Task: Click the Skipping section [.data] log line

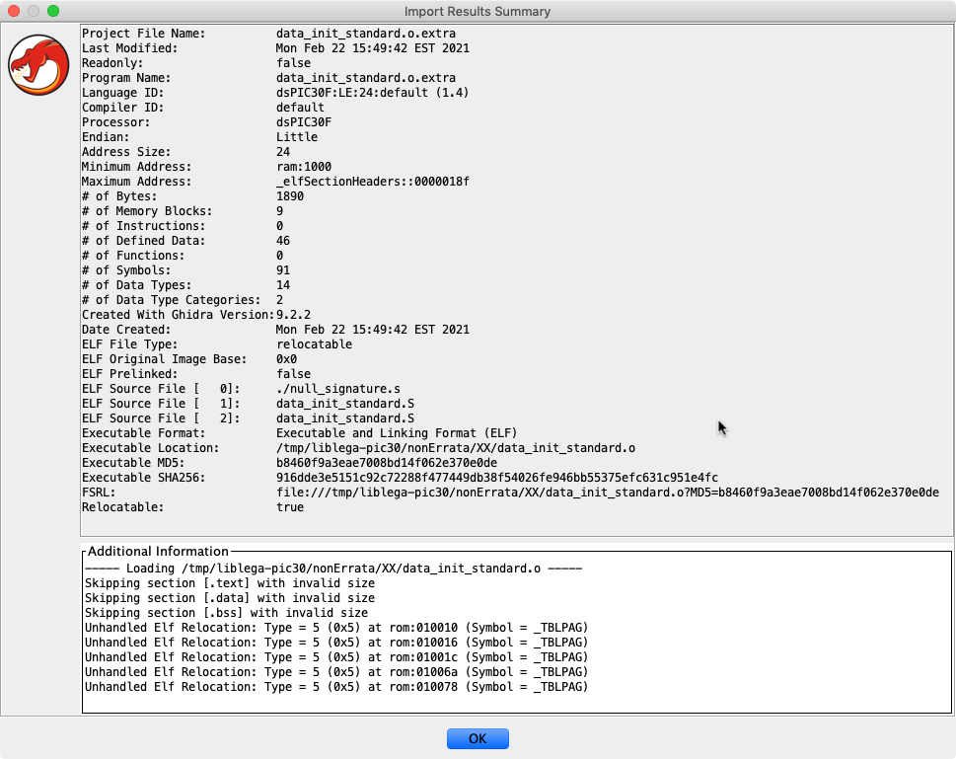Action: (x=230, y=598)
